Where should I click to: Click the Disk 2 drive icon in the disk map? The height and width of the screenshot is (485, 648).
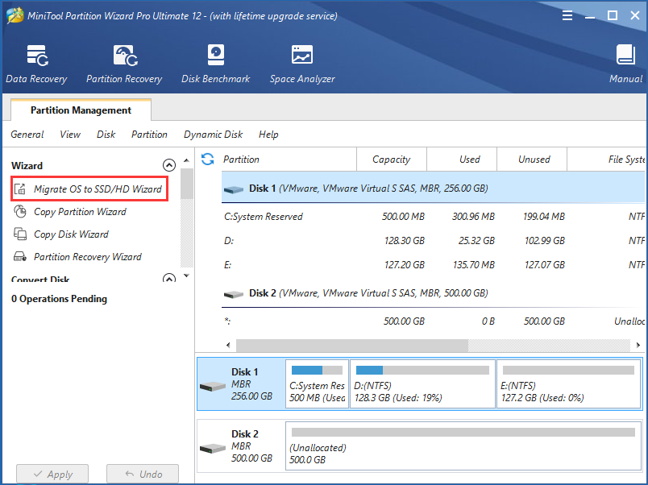(213, 448)
